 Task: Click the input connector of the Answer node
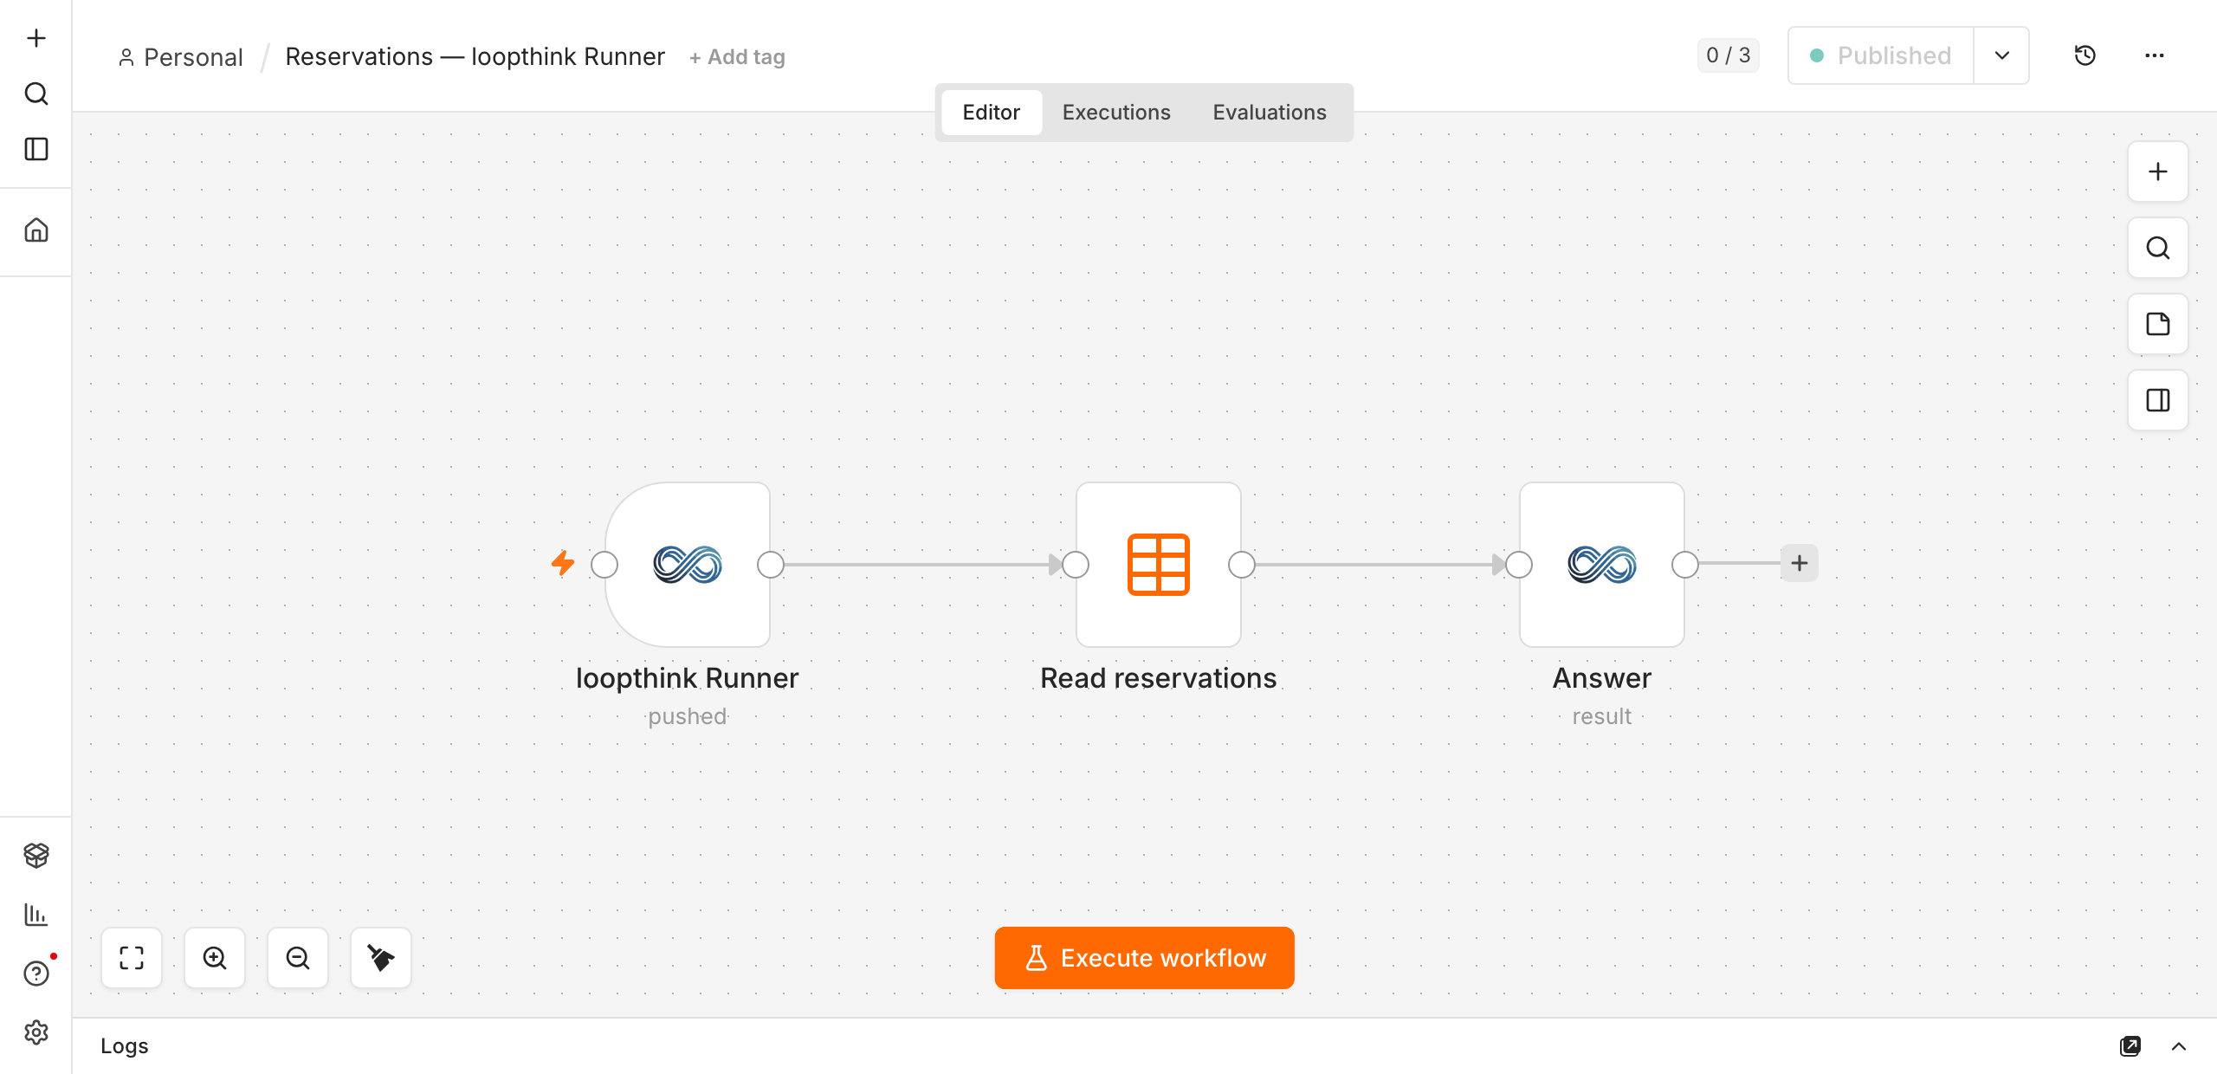(x=1519, y=565)
